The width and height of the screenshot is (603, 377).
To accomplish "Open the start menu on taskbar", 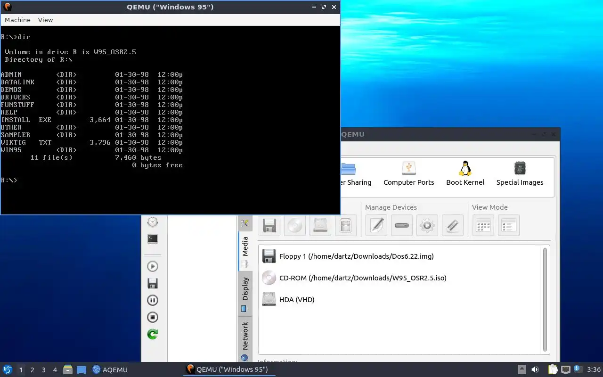I will (x=8, y=369).
